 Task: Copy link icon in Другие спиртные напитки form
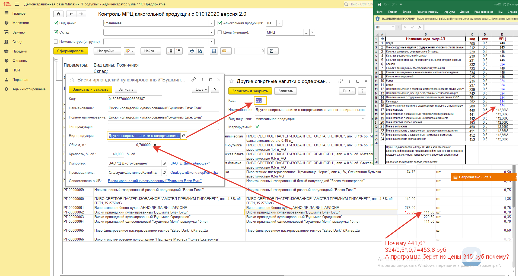(340, 81)
